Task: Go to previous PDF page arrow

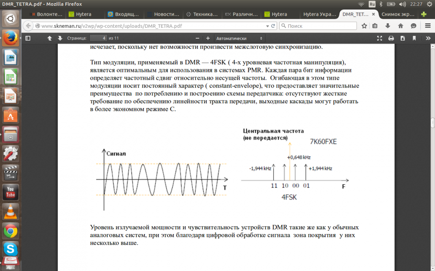Action: (x=50, y=39)
